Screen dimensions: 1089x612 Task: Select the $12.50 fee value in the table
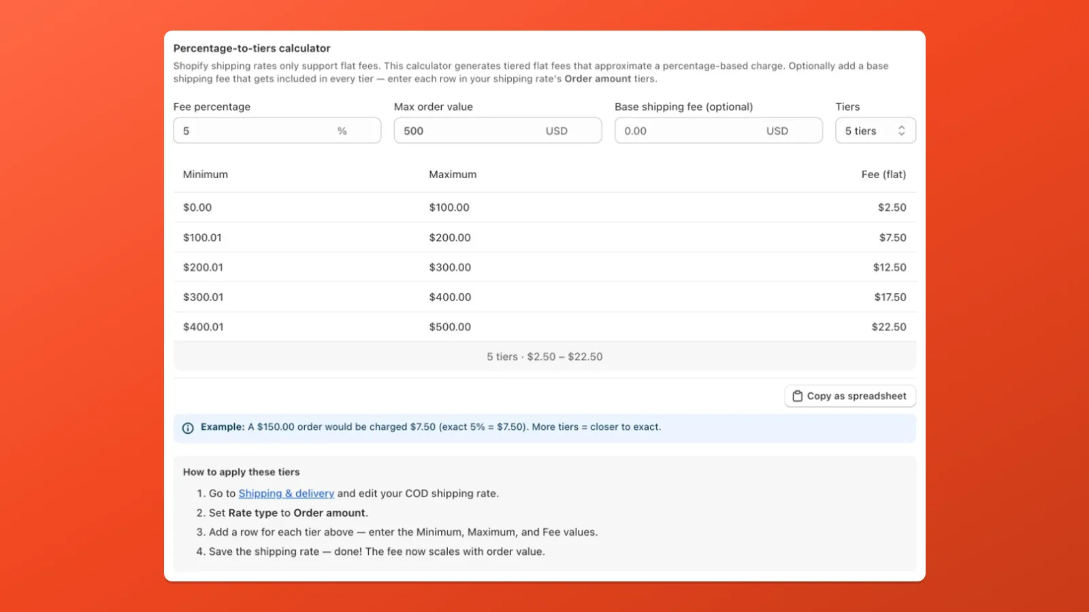[890, 267]
